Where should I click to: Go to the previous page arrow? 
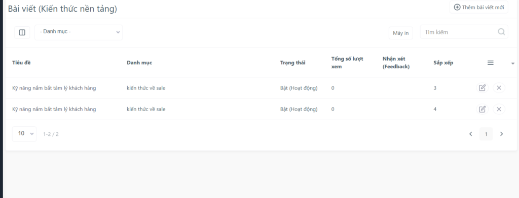(x=470, y=134)
